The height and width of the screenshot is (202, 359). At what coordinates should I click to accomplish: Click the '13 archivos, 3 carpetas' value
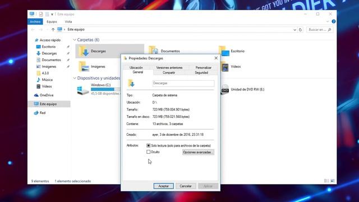point(168,124)
